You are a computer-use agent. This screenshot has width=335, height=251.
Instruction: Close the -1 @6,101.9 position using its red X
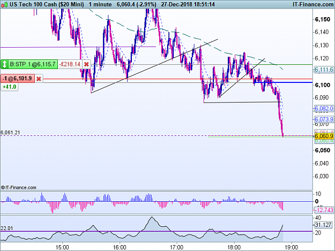(x=39, y=79)
